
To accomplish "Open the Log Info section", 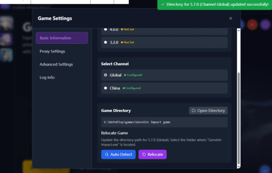I will coord(47,77).
